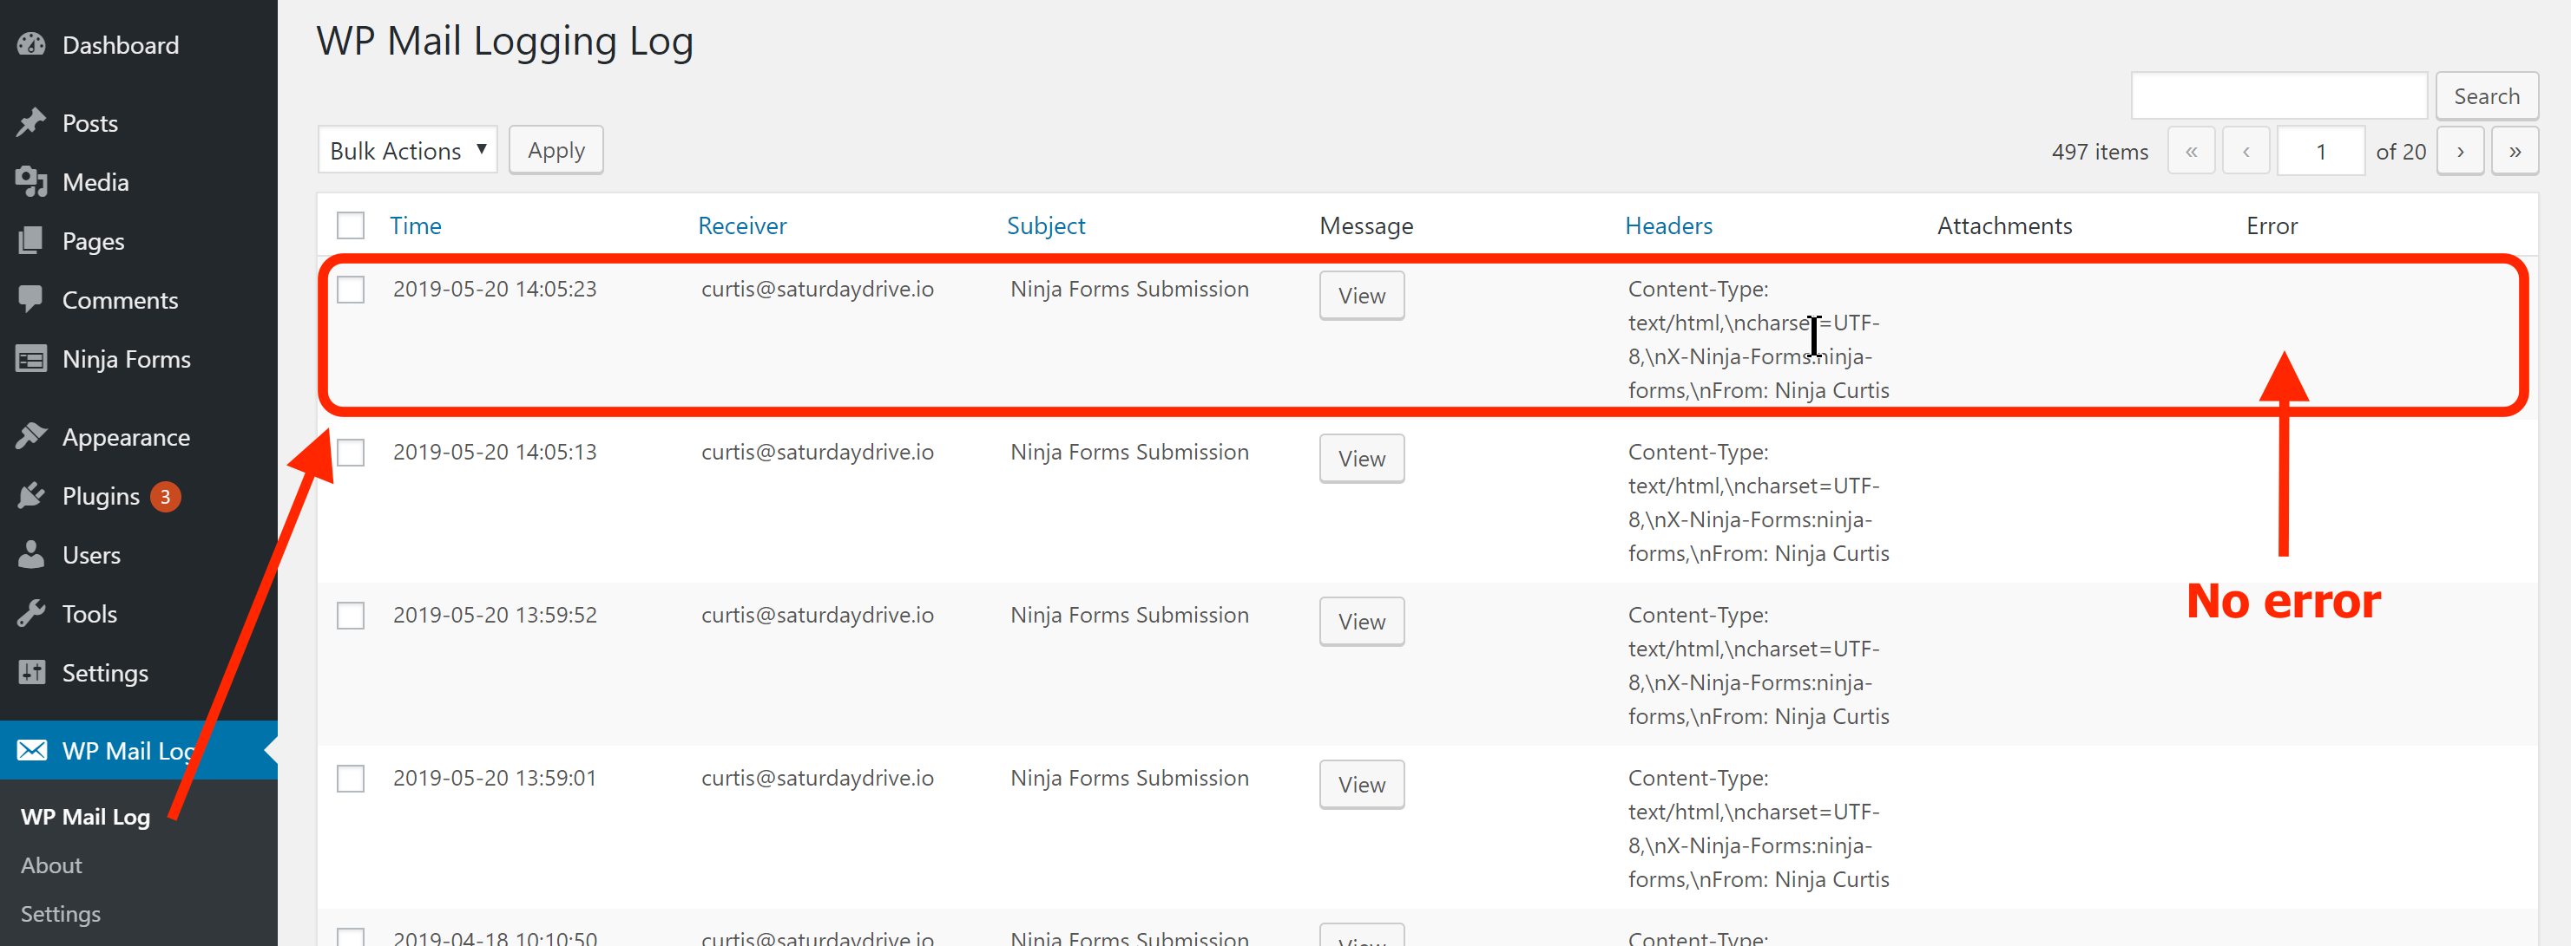Open the Ninja Forms panel icon

[31, 358]
